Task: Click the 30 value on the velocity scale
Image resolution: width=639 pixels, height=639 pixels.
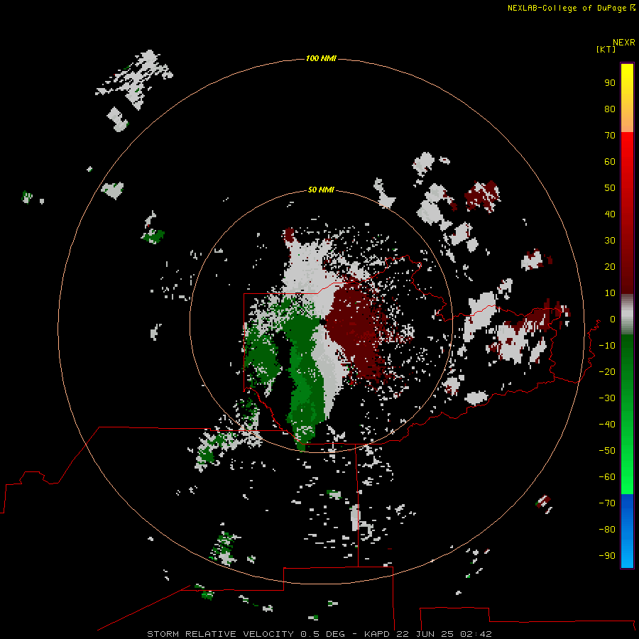Action: click(610, 241)
